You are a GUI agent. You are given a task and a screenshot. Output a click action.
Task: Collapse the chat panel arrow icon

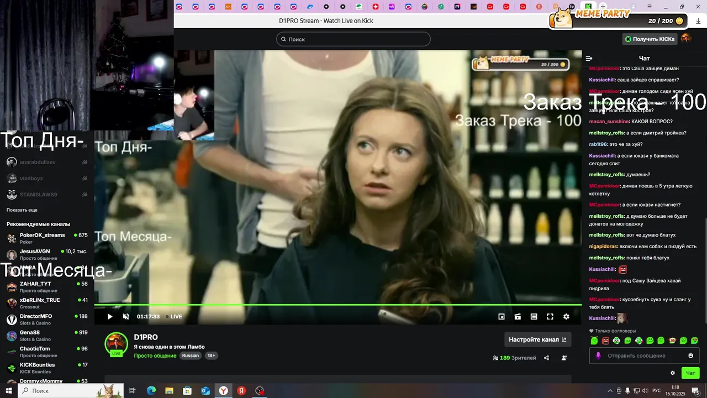[589, 58]
